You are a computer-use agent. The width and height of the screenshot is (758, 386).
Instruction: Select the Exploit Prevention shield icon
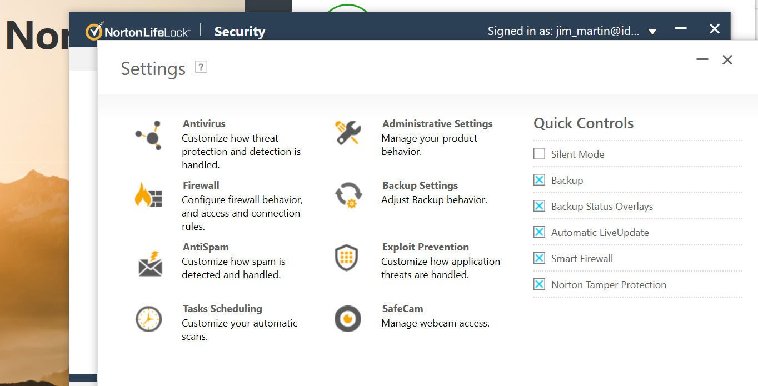tap(346, 258)
